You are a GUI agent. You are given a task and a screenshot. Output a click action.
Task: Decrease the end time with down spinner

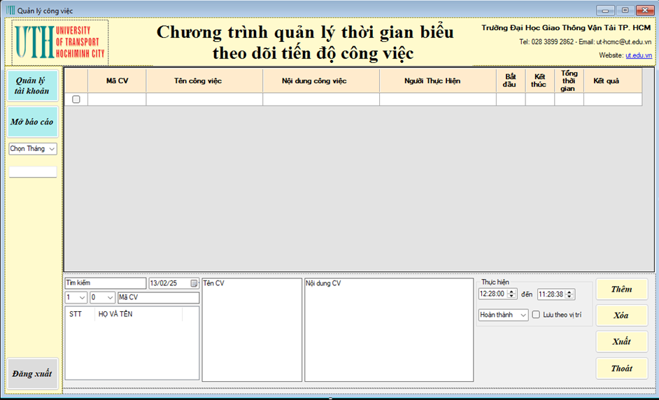569,297
